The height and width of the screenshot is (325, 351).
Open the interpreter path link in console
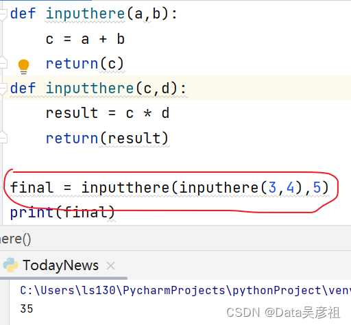point(186,291)
